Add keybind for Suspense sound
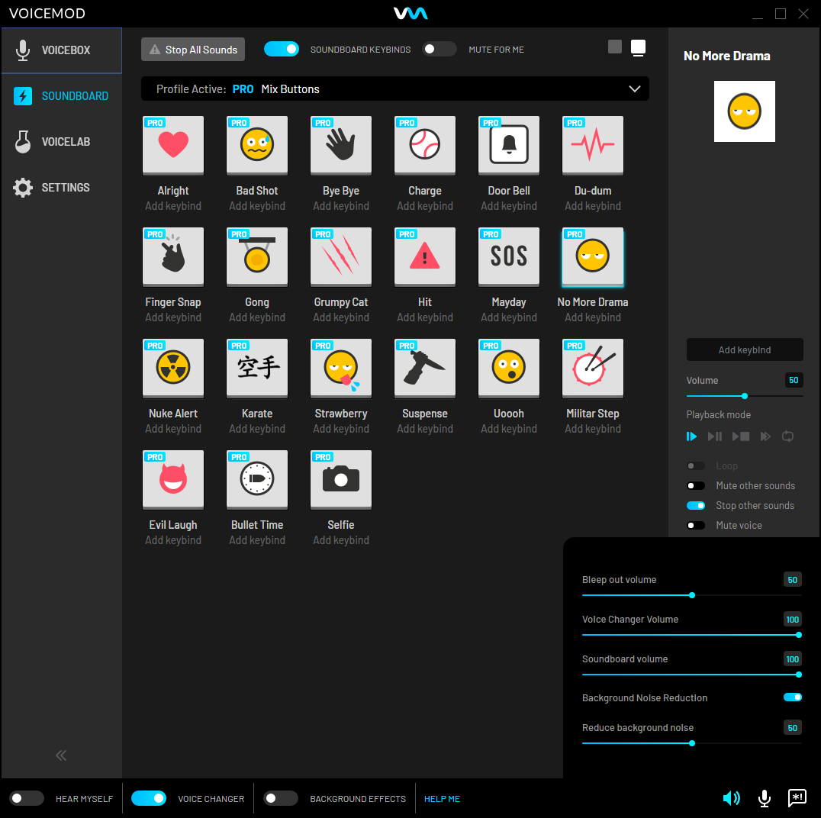This screenshot has height=818, width=821. click(425, 428)
